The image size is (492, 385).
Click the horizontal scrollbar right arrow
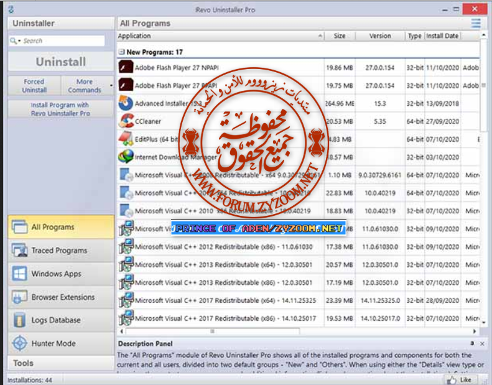click(475, 332)
